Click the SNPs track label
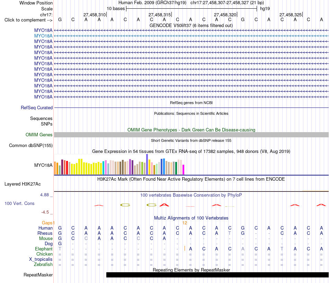 click(47, 124)
